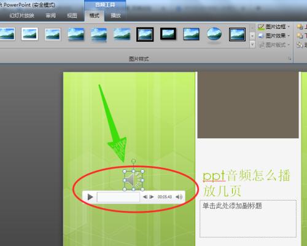Click the speaker audio icon on the slide

pyautogui.click(x=133, y=180)
